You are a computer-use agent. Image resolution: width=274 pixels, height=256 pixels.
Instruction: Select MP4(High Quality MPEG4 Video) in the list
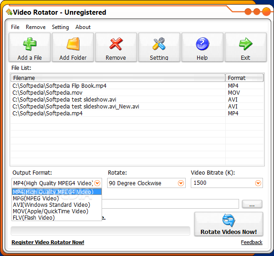click(57, 192)
